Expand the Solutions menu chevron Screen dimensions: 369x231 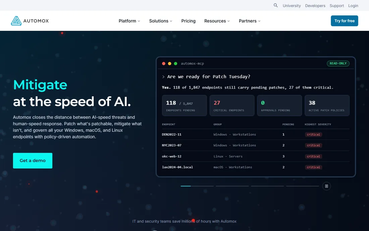(x=171, y=21)
